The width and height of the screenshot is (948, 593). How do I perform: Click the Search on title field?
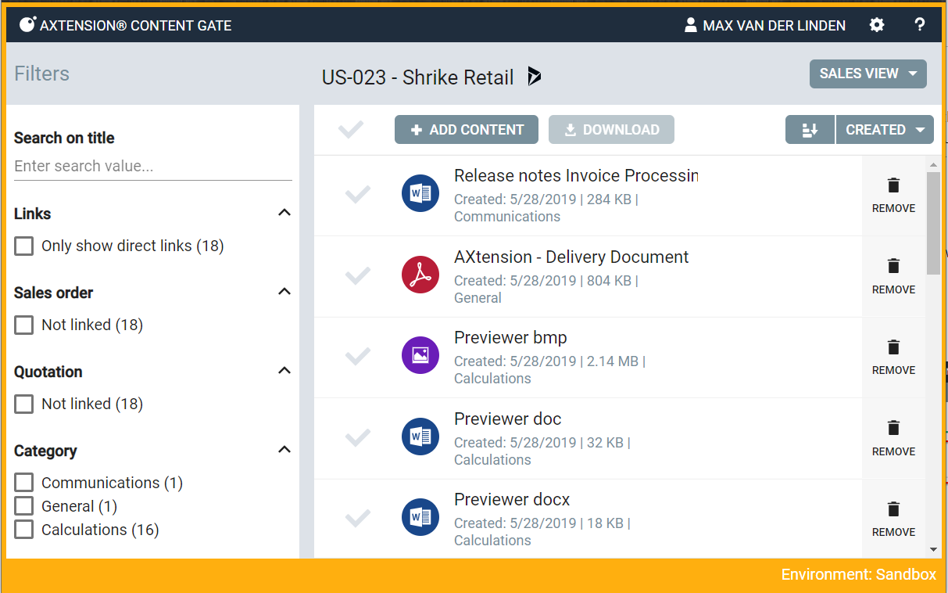coord(152,167)
